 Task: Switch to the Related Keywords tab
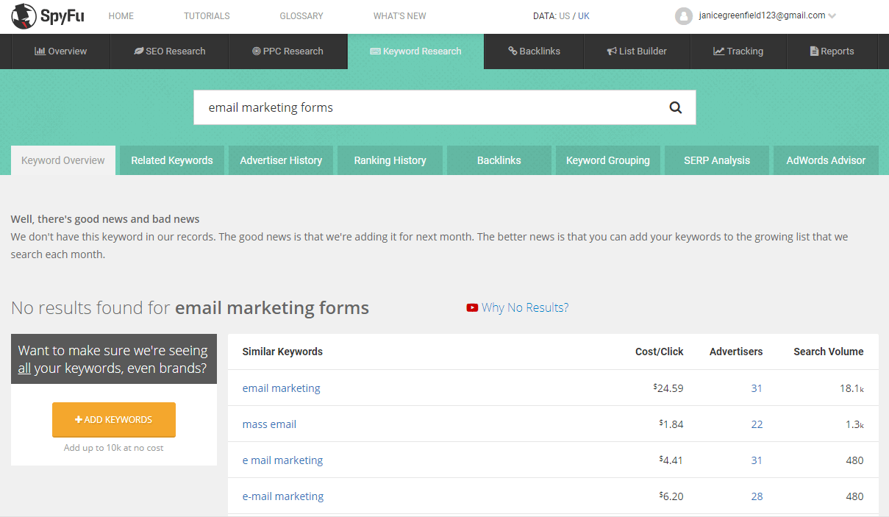click(x=171, y=160)
